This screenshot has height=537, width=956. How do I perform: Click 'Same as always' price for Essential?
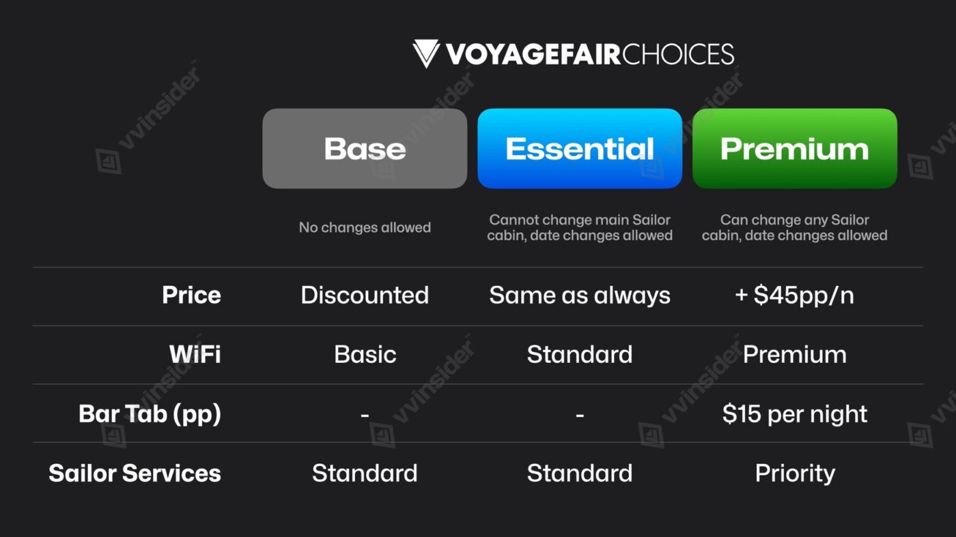pos(580,295)
